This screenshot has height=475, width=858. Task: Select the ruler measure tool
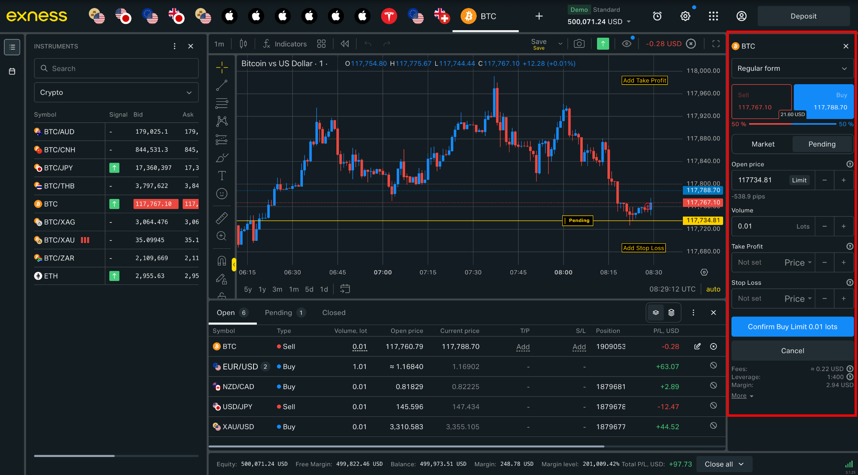coord(222,218)
